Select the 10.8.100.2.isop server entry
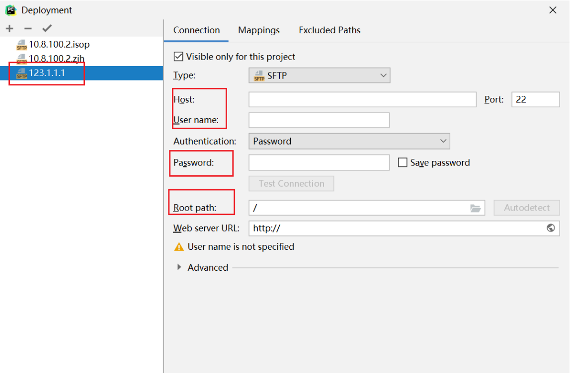 (x=59, y=45)
